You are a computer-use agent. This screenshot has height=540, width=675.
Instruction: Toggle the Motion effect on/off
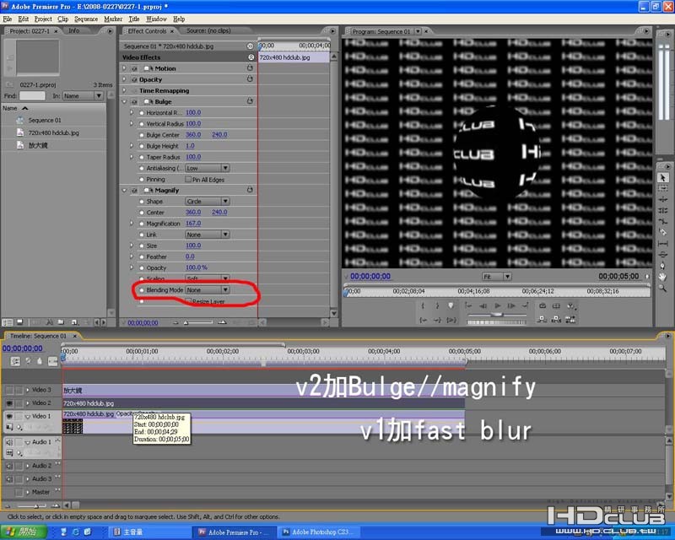click(x=134, y=68)
